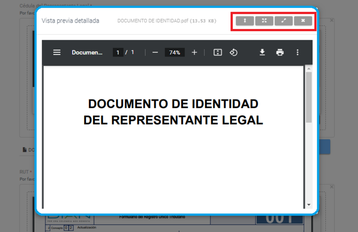Remove the Cédula file with background X
The width and height of the screenshot is (358, 232).
332,20
